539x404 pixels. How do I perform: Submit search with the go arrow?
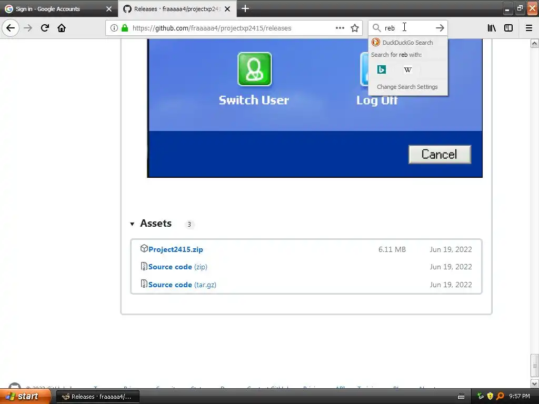point(440,28)
